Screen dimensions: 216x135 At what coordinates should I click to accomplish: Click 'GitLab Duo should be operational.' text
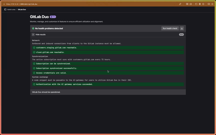click(x=46, y=92)
